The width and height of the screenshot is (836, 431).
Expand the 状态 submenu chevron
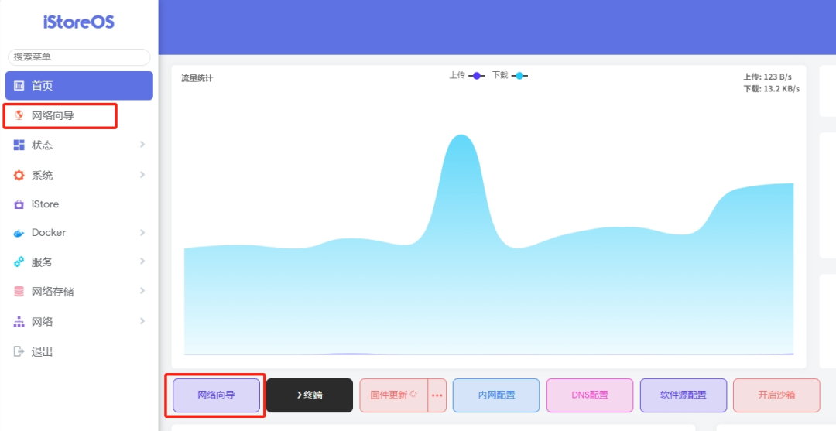[x=142, y=145]
